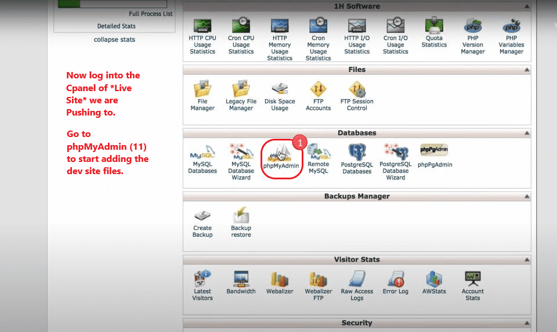Screen dimensions: 557x332
Task: Open HTTP I/O Usage Statistics
Action: [x=357, y=37]
